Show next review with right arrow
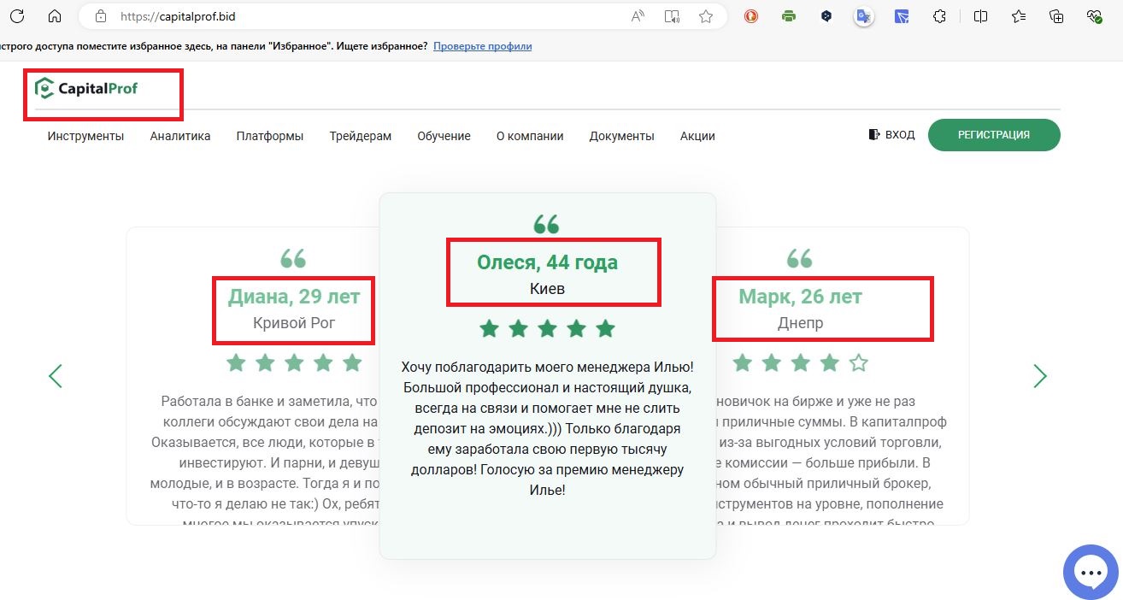Image resolution: width=1123 pixels, height=600 pixels. 1039,376
